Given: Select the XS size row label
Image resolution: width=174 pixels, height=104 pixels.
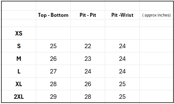Looking at the screenshot, I should tap(19, 33).
